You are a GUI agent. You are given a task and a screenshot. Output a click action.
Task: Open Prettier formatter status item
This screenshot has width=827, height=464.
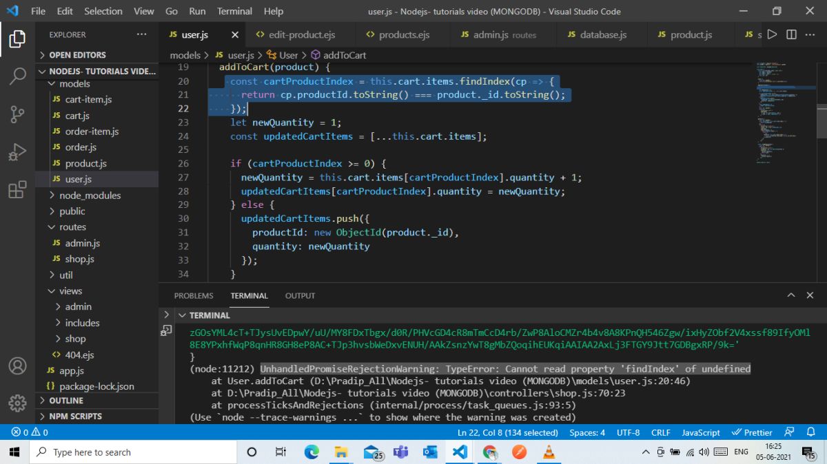pyautogui.click(x=753, y=432)
